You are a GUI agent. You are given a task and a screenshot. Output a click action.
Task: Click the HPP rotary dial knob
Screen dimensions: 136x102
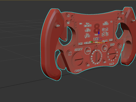(x=112, y=54)
